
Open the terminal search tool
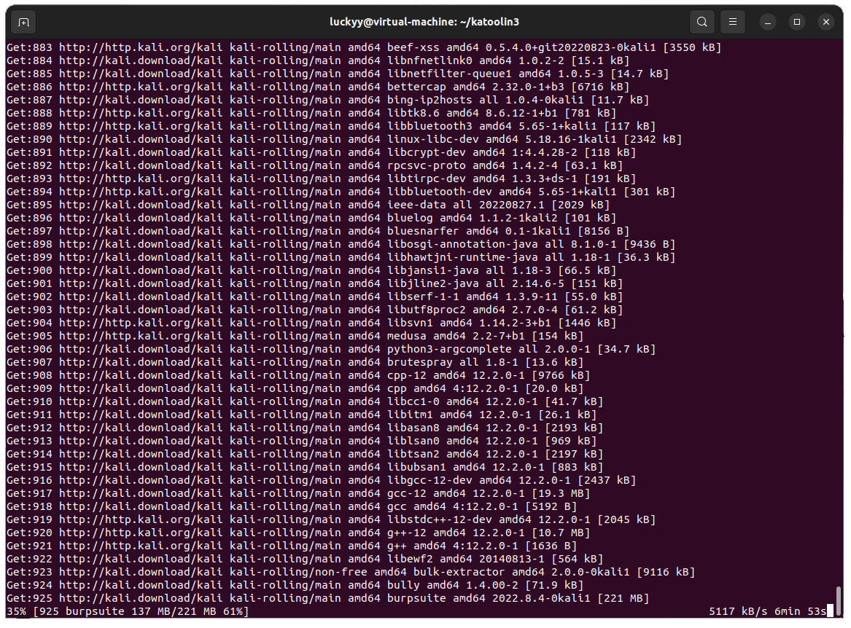coord(702,22)
